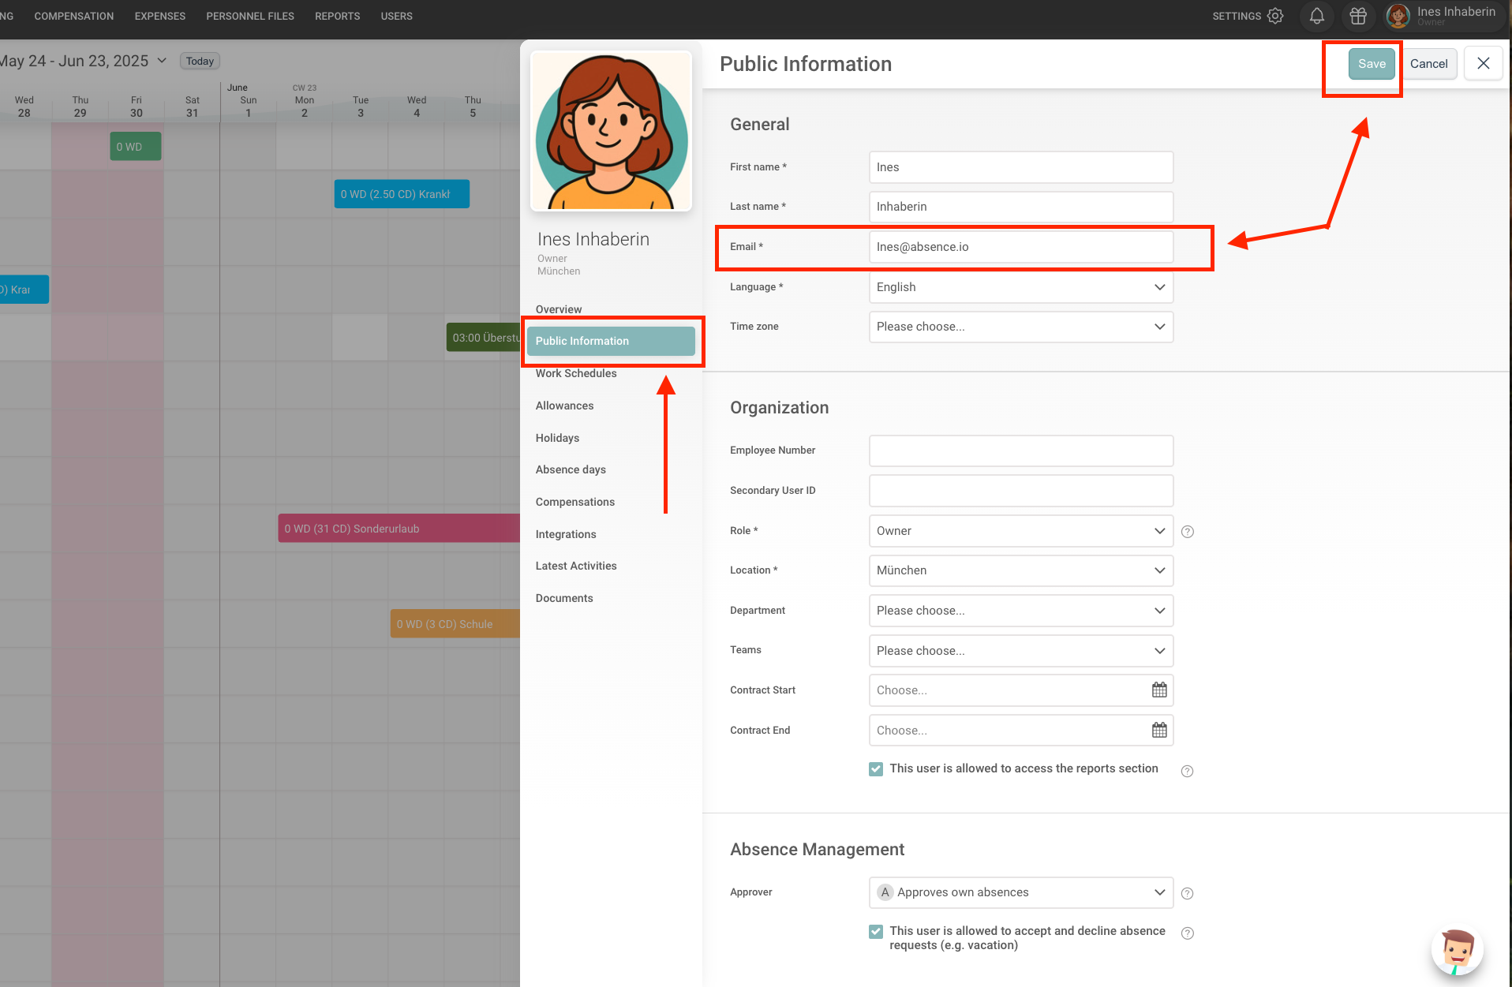Open Settings in the top bar
The height and width of the screenshot is (987, 1512).
[1237, 16]
